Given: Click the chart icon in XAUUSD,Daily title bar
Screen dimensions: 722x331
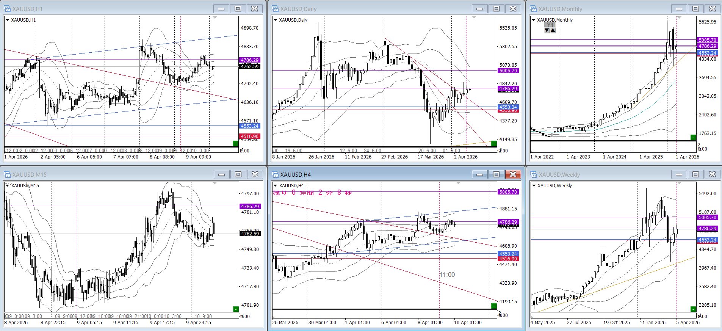Looking at the screenshot, I should (275, 9).
